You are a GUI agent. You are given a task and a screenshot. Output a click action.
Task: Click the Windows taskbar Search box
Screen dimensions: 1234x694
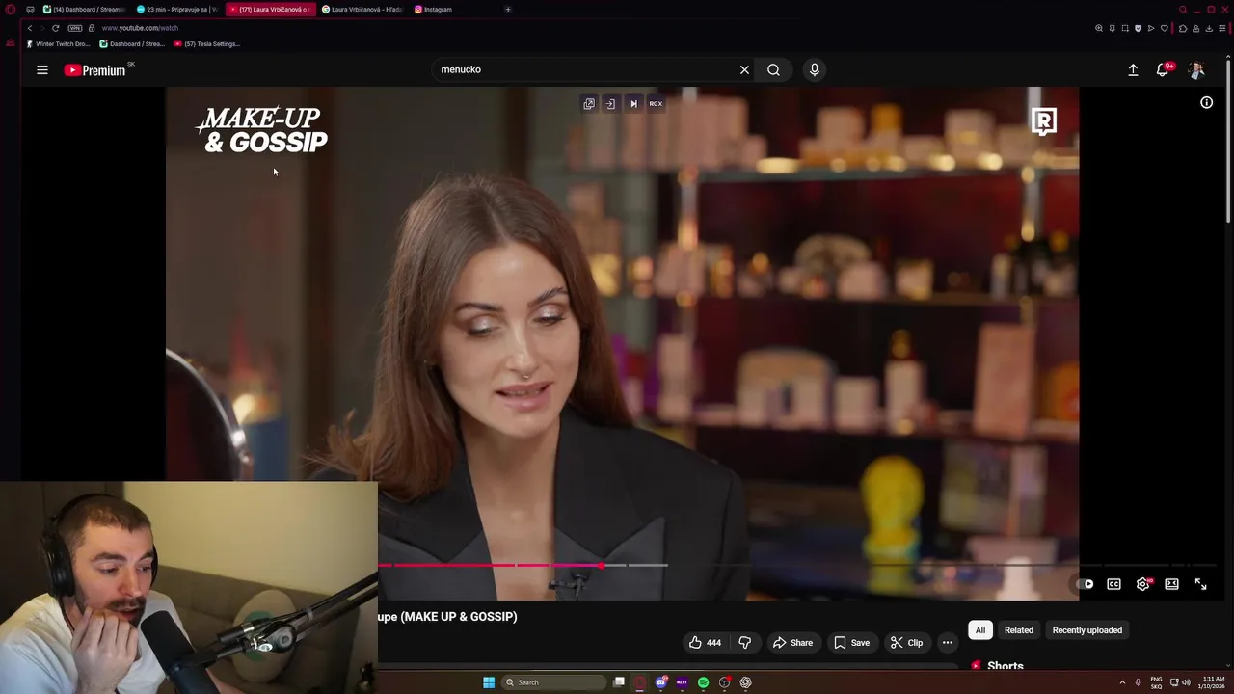point(553,682)
